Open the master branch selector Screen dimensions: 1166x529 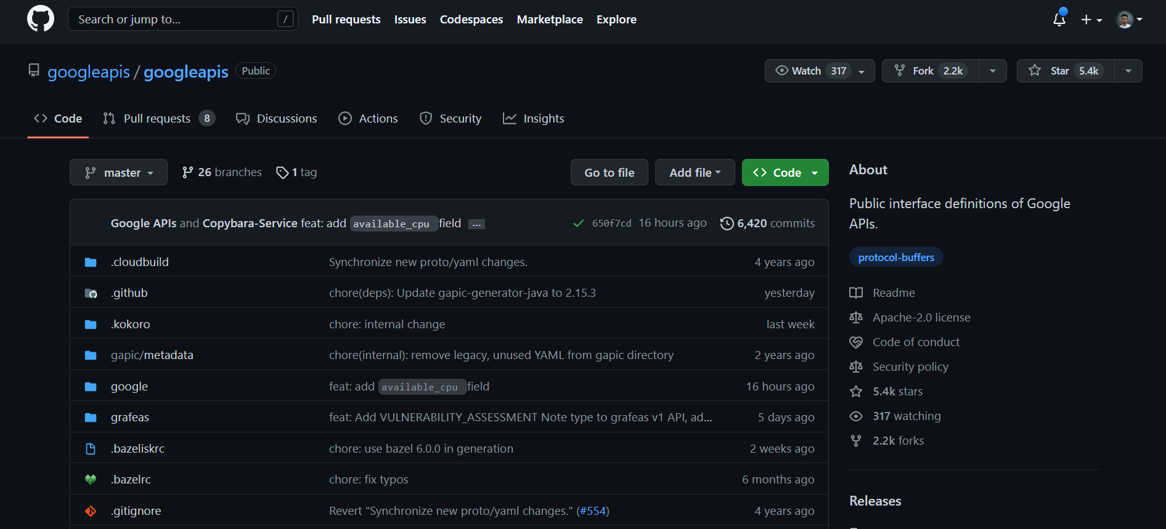118,172
